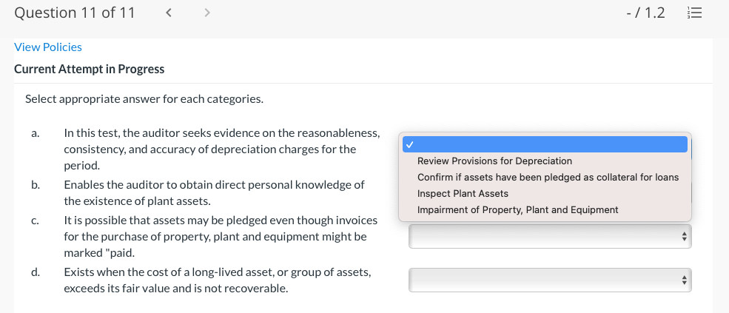Choose Review Provisions for Depreciation option
The height and width of the screenshot is (313, 729).
click(x=494, y=161)
